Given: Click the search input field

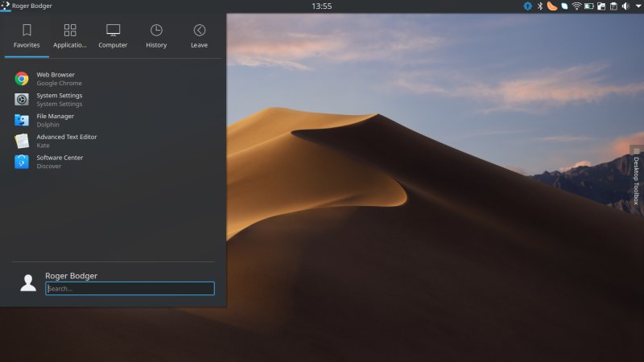Looking at the screenshot, I should (130, 288).
